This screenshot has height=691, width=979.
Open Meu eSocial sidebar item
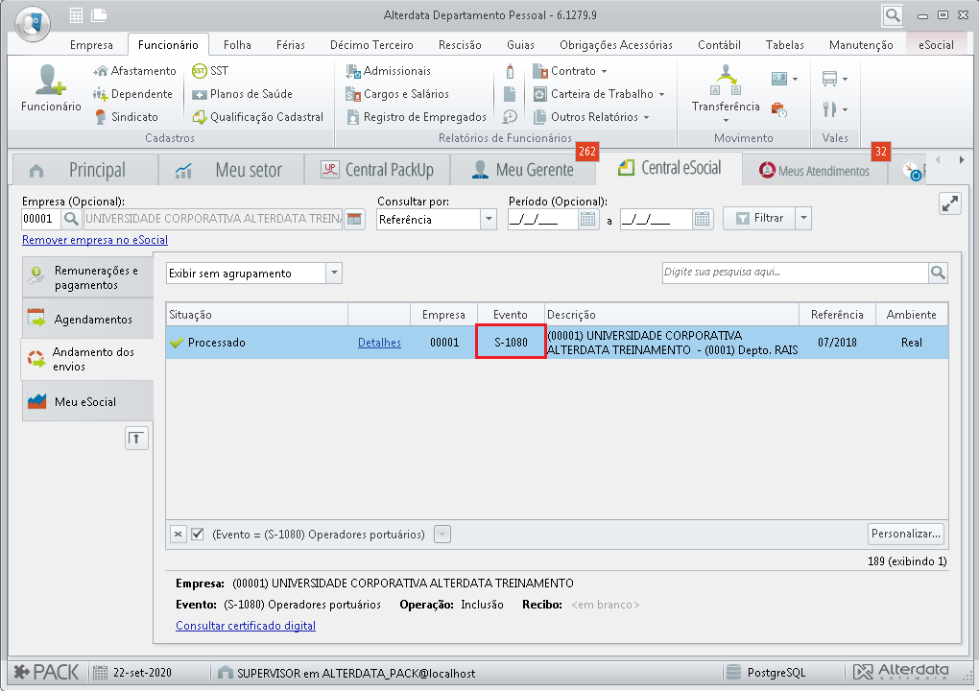(88, 401)
